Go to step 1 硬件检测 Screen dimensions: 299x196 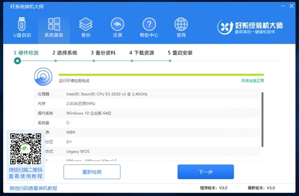(26, 53)
